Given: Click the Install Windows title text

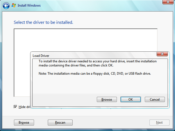Looking at the screenshot, I should pos(29,5).
